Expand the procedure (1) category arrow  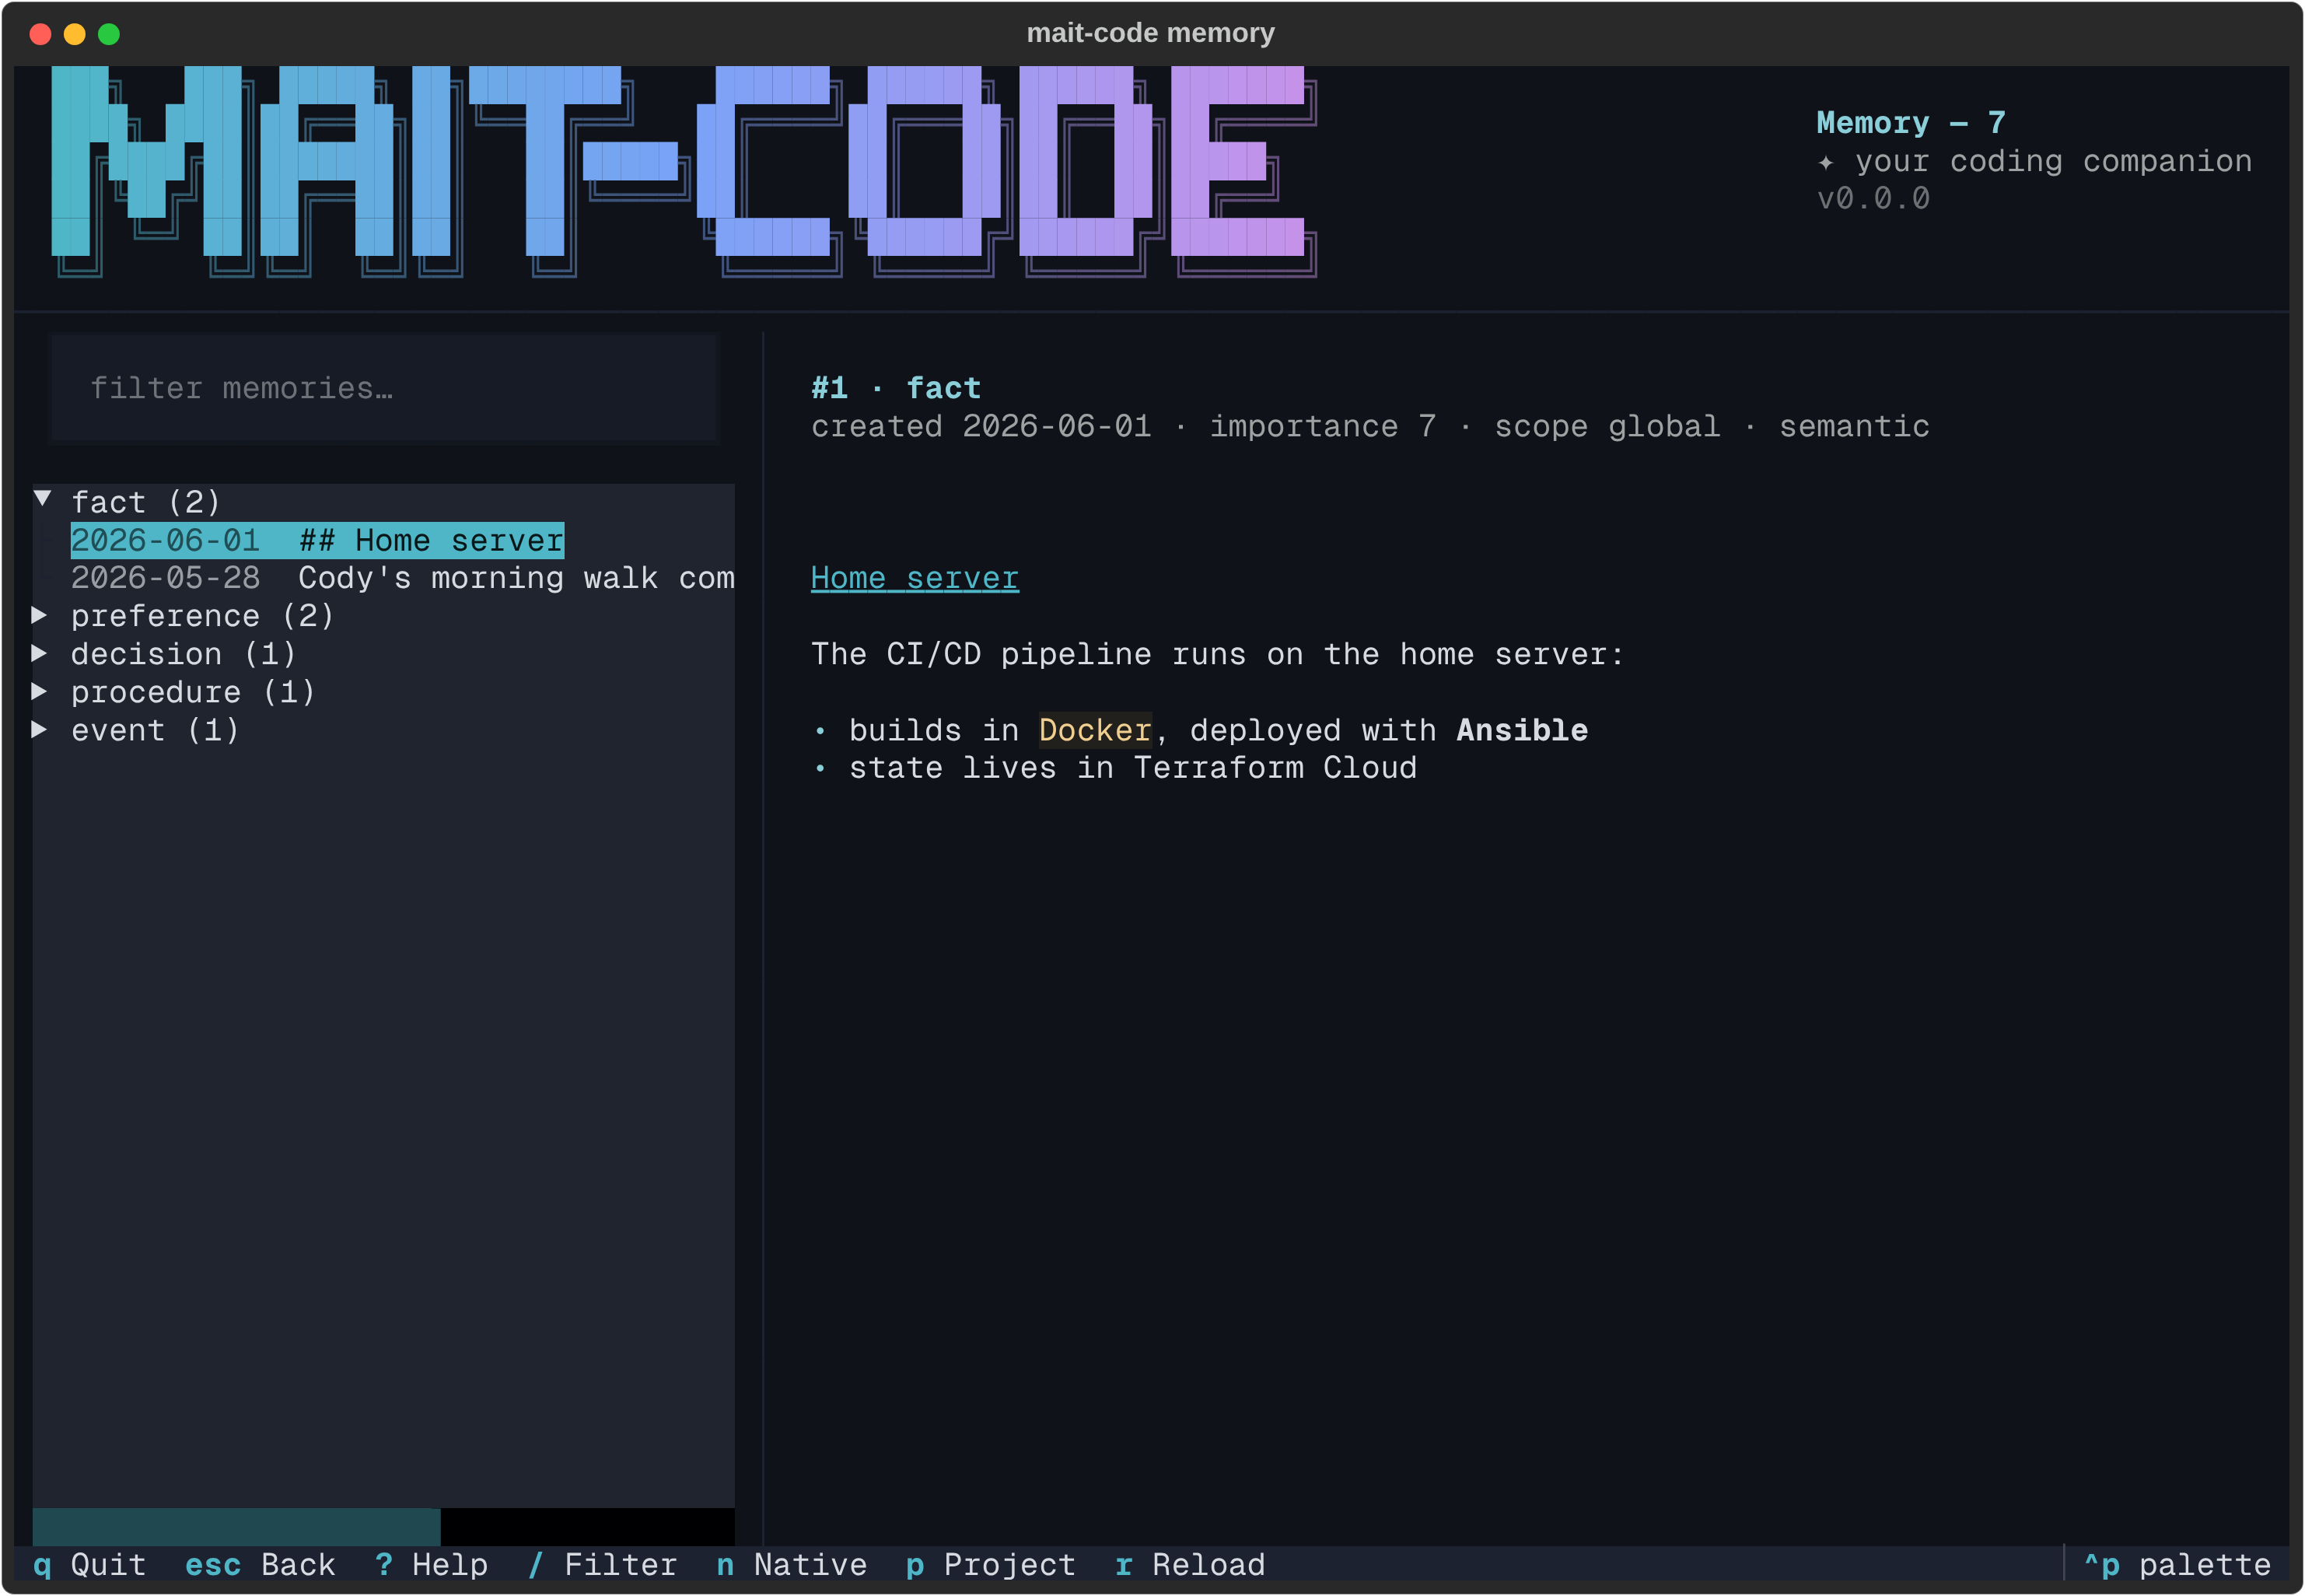(x=40, y=691)
